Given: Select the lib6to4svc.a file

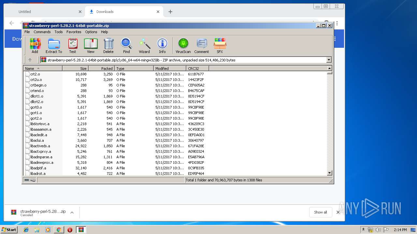Looking at the screenshot, I should [40, 124].
